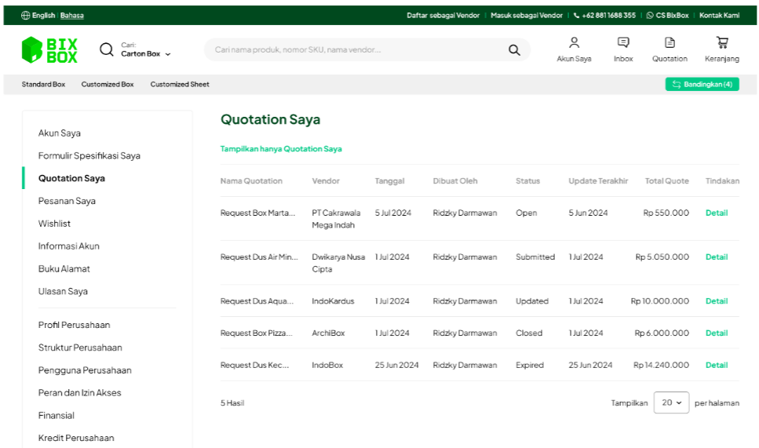Click the CS BixBox WhatsApp link

(x=667, y=16)
